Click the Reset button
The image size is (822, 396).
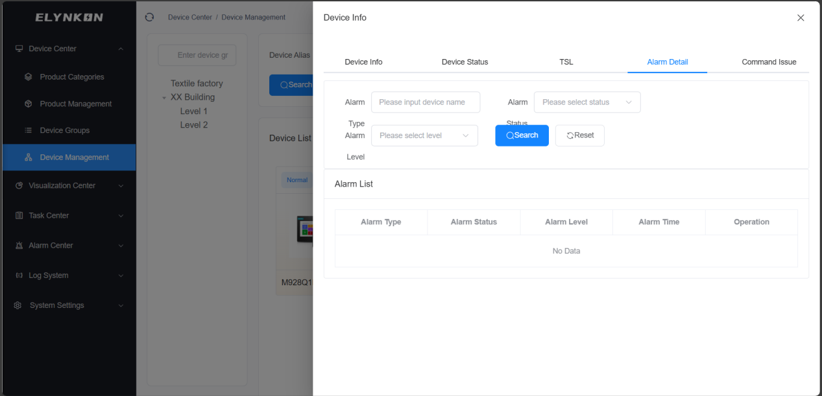click(x=580, y=135)
